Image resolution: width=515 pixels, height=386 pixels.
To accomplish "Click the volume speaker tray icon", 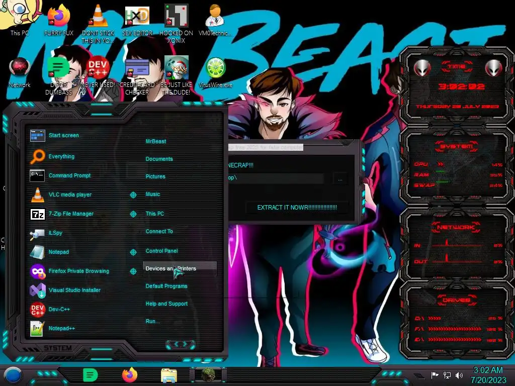I will pyautogui.click(x=459, y=375).
